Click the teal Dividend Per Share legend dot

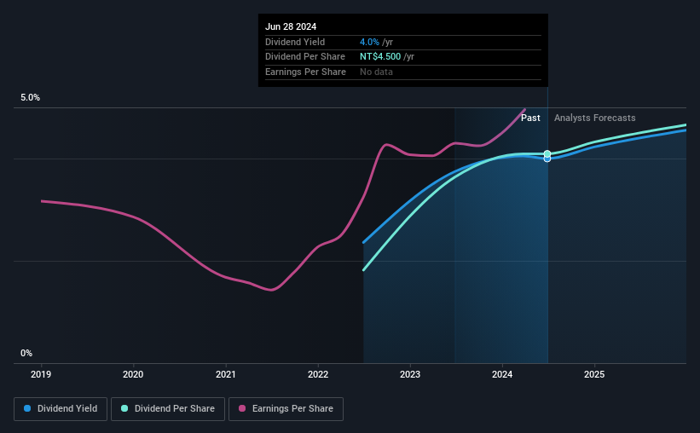coord(124,408)
